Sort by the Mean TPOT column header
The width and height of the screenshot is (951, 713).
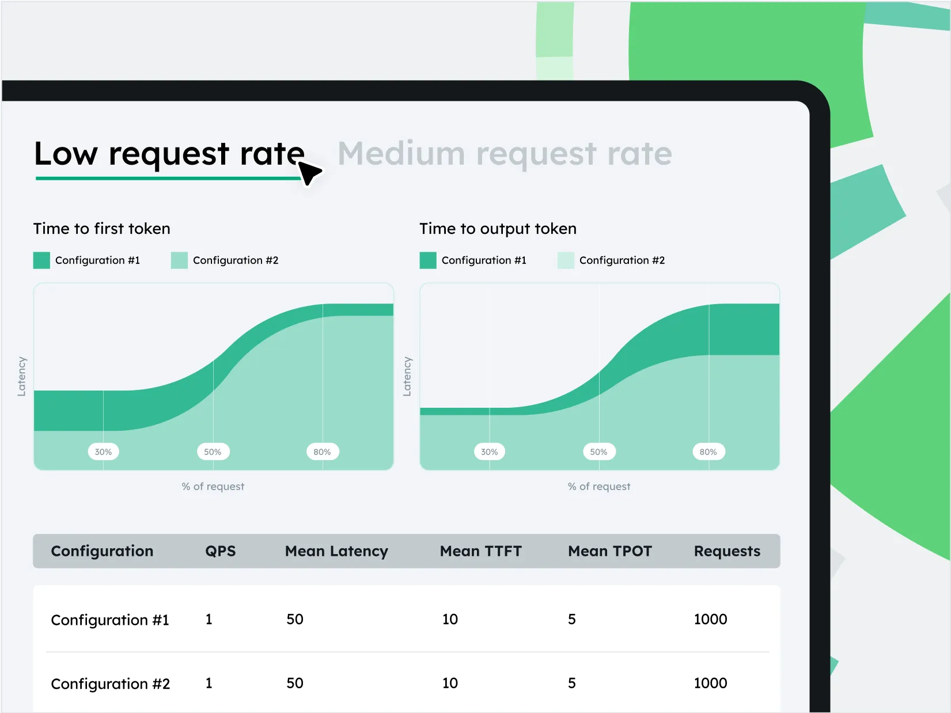click(x=610, y=551)
